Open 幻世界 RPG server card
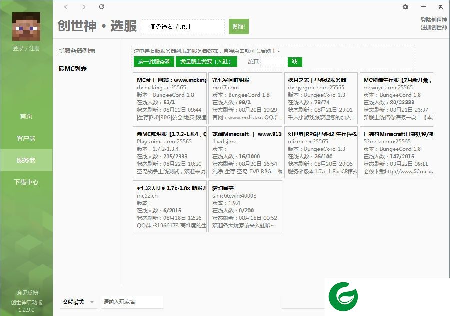 tap(321, 152)
